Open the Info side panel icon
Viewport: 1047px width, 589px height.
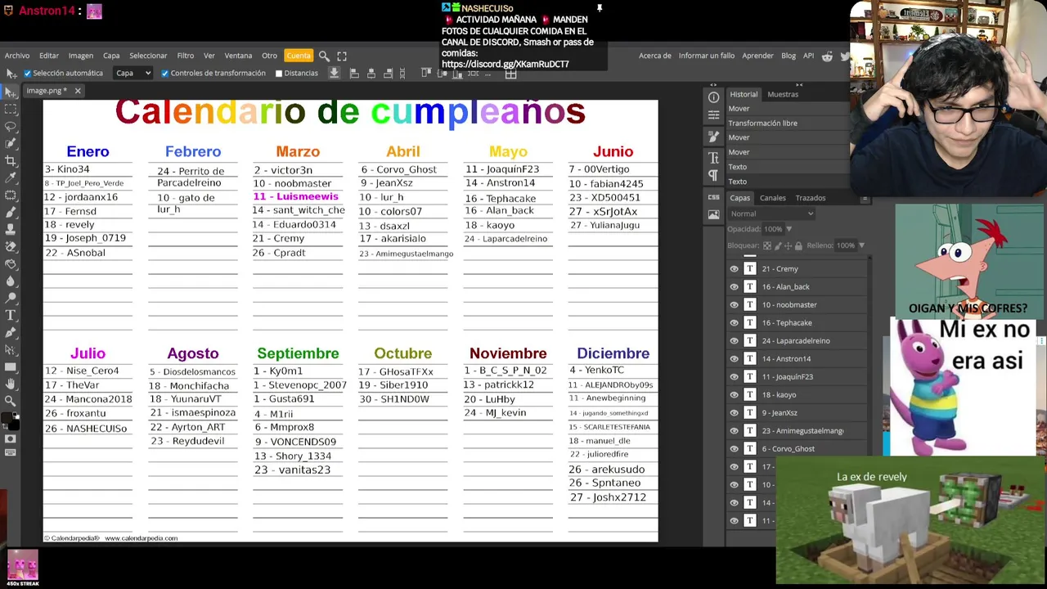coord(714,97)
